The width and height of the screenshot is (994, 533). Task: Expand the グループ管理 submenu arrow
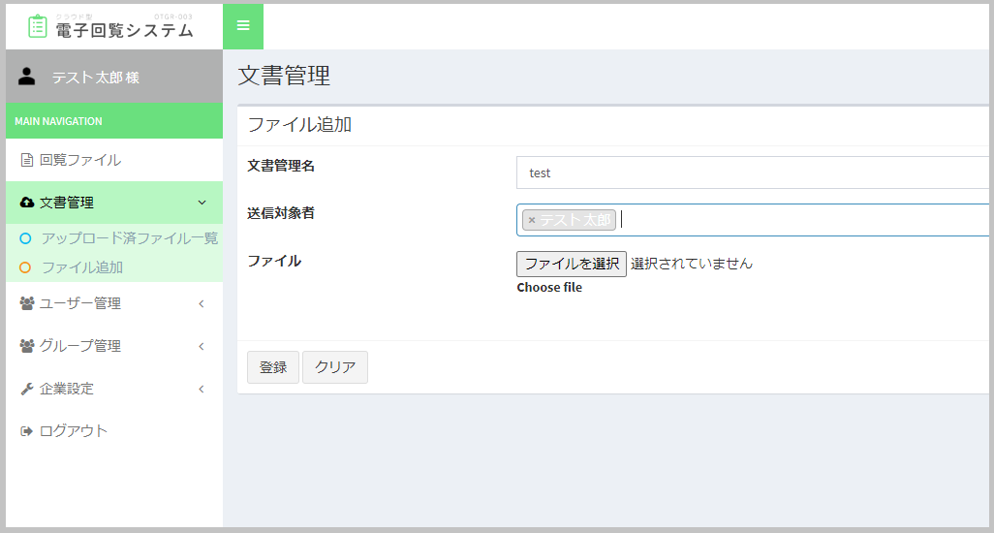pos(202,346)
